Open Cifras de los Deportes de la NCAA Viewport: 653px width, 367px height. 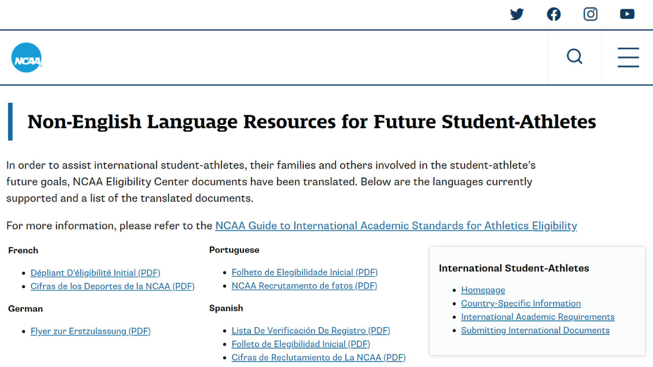(x=112, y=286)
